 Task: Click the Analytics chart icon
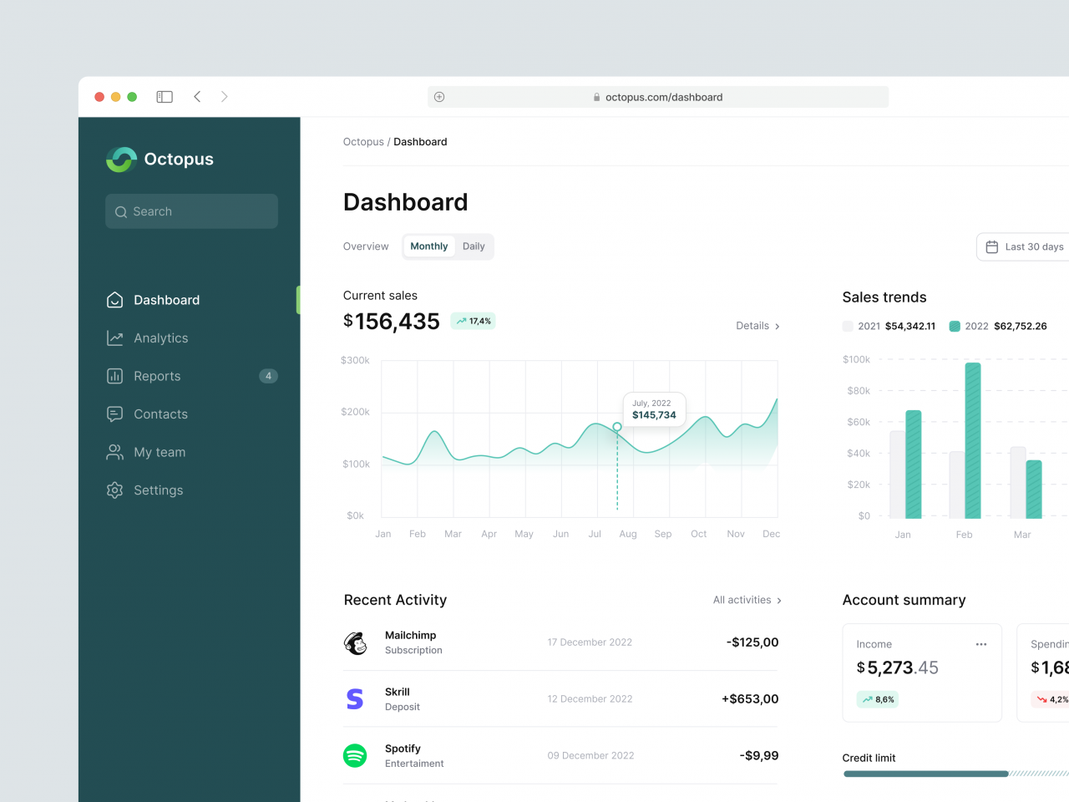point(114,338)
